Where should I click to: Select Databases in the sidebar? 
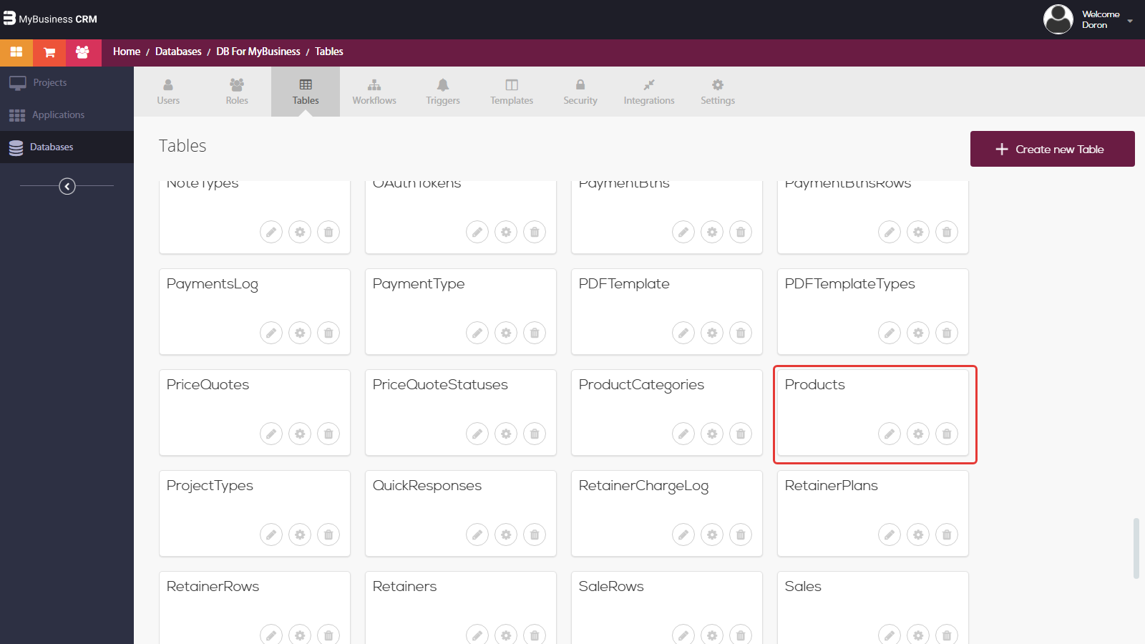coord(67,147)
